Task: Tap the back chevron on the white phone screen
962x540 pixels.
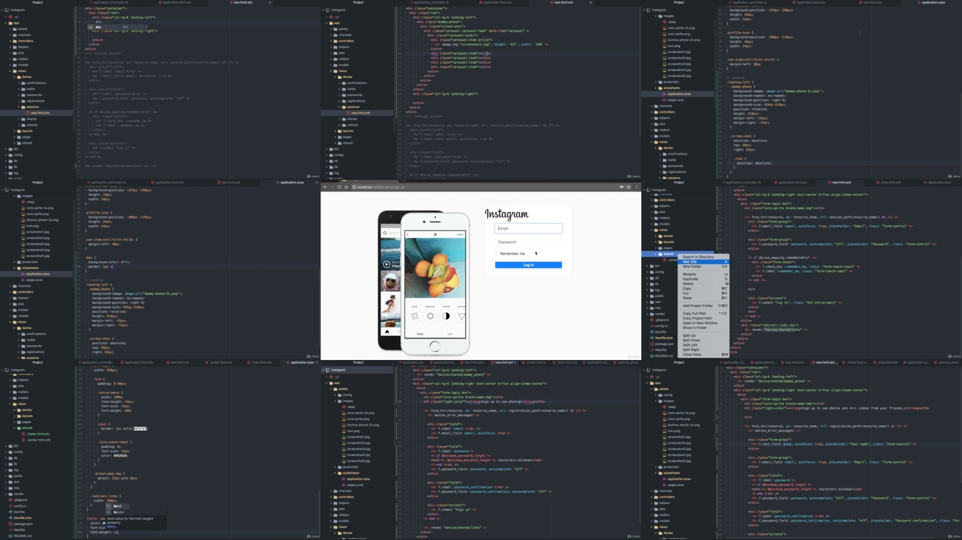Action: [407, 234]
